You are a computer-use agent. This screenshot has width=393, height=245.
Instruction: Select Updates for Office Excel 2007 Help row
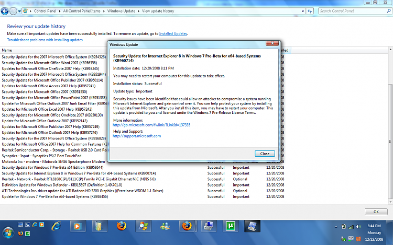(x=47, y=109)
